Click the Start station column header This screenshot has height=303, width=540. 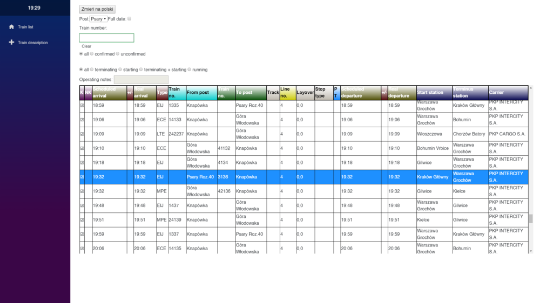coord(434,93)
